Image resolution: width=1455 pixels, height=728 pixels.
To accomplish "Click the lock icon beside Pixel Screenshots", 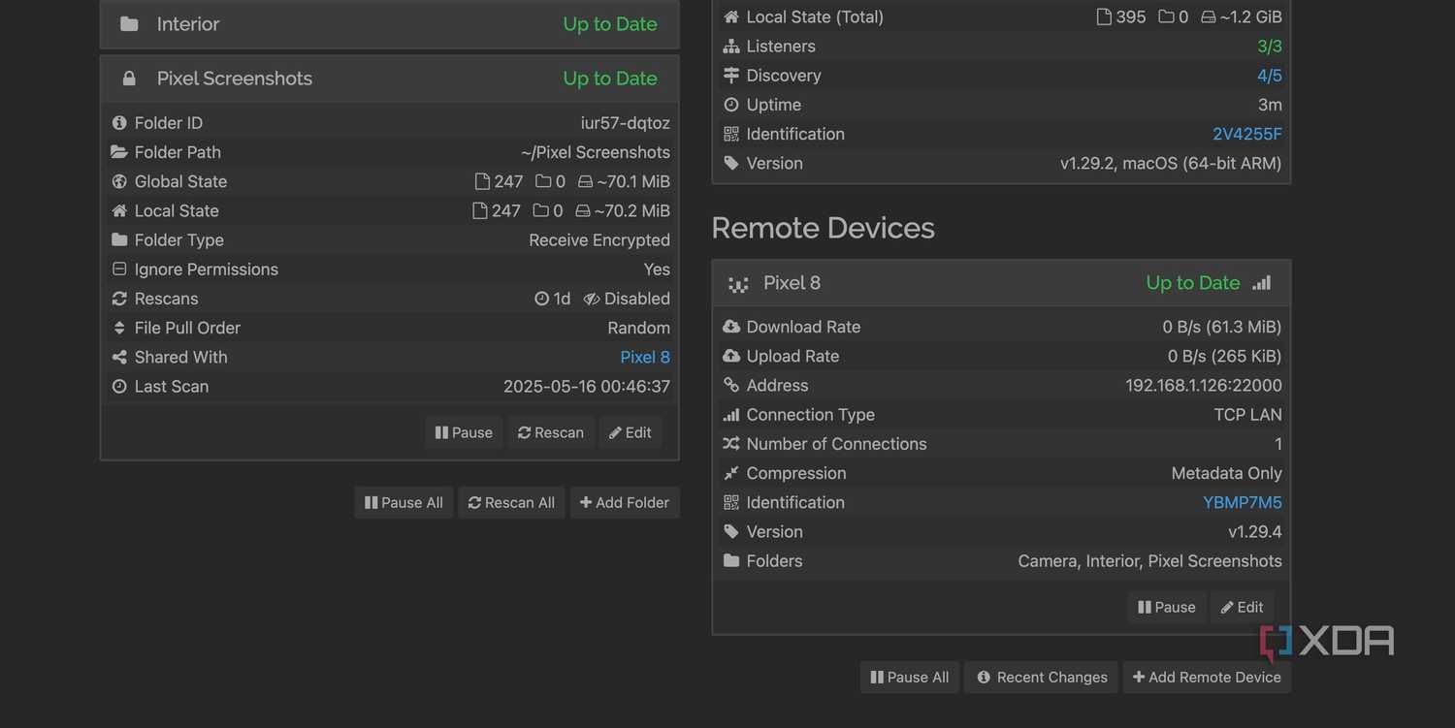I will [x=129, y=79].
